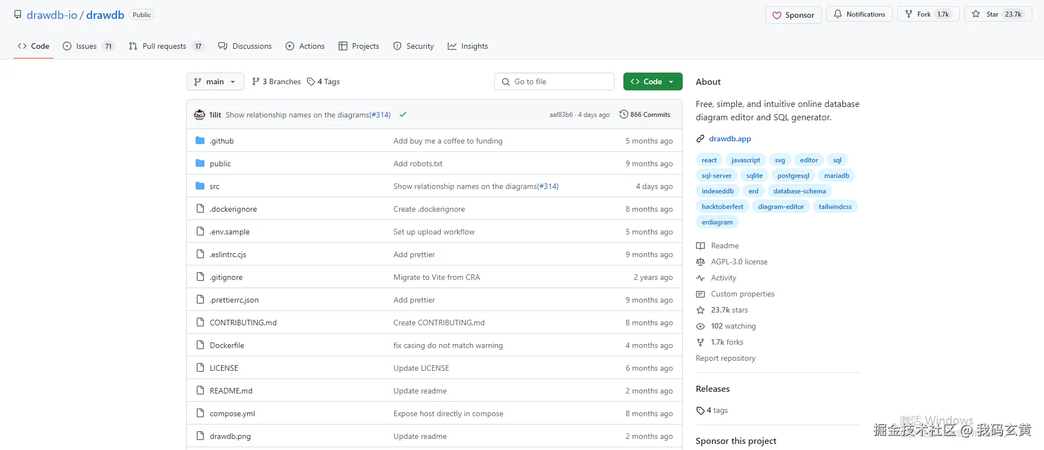
Task: Select the postgresql topic tag
Action: click(793, 176)
